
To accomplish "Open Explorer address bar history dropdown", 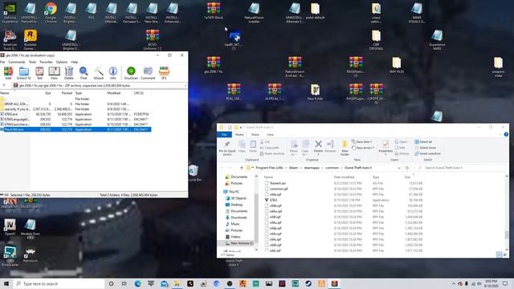I will tap(399, 168).
